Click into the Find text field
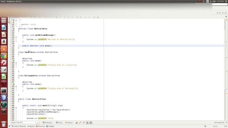The height and width of the screenshot is (128, 228). pyautogui.click(x=25, y=123)
